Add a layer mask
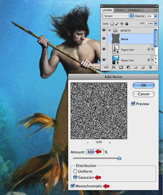 click(121, 67)
